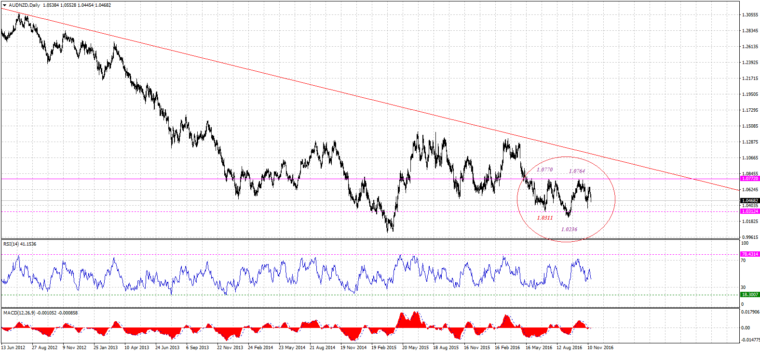Click the 19 Nov 2014 date label
760x353 pixels.
pos(353,348)
